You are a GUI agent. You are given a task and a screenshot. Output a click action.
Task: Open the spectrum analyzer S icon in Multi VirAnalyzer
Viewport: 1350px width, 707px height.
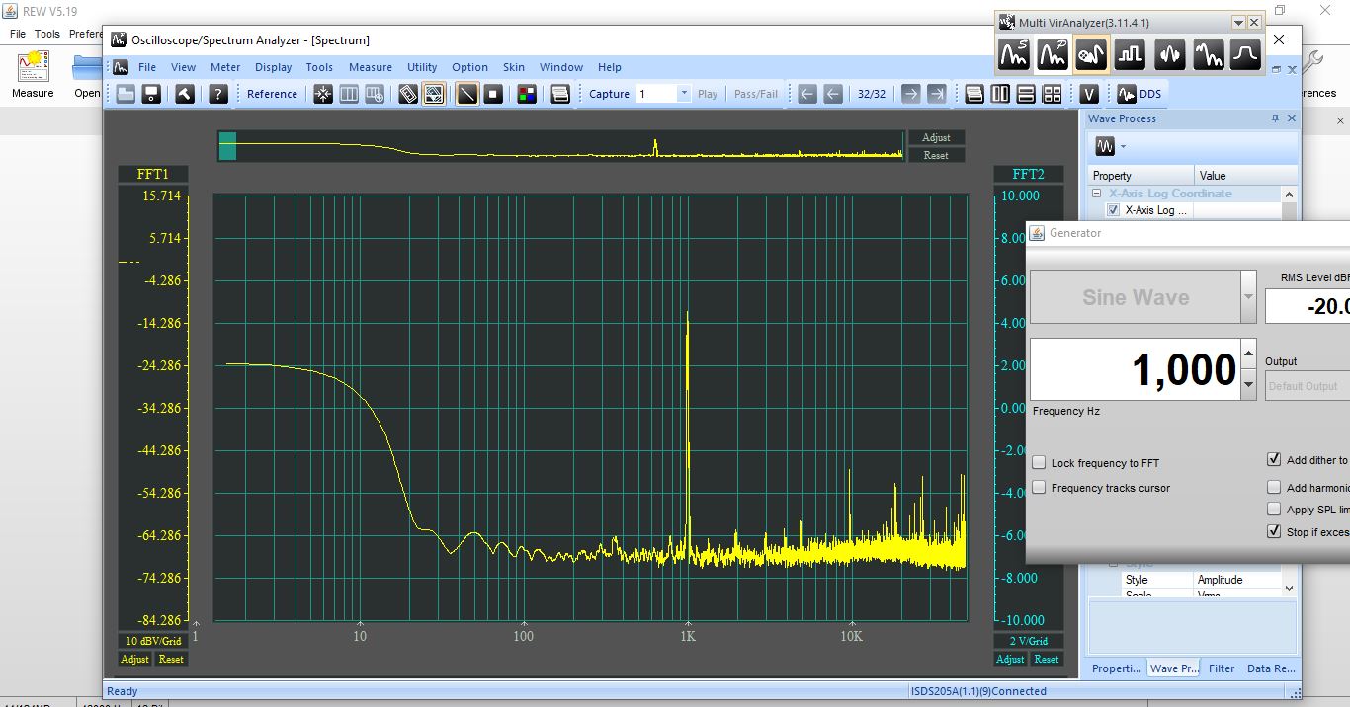coord(1014,54)
